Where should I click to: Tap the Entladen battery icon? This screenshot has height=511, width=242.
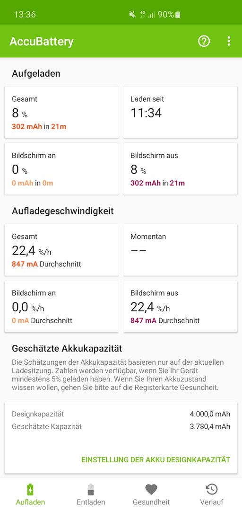coord(91,489)
